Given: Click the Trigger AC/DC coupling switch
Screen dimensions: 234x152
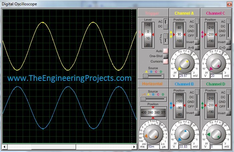Looking at the screenshot, I should pos(166,24).
